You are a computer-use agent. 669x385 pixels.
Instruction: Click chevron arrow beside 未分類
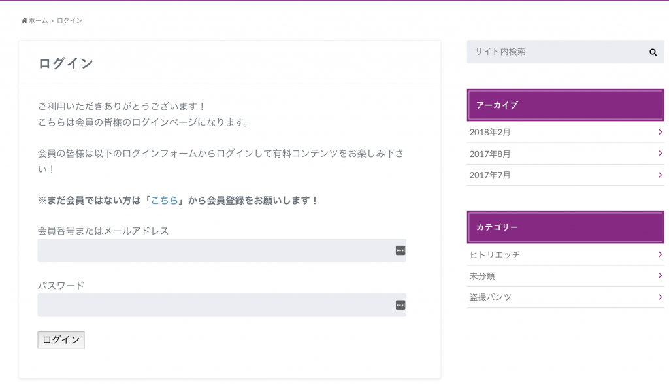tap(660, 276)
